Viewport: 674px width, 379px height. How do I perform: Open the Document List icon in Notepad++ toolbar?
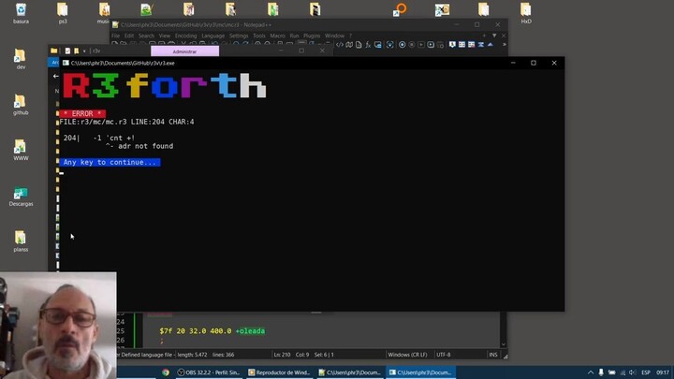pos(359,45)
